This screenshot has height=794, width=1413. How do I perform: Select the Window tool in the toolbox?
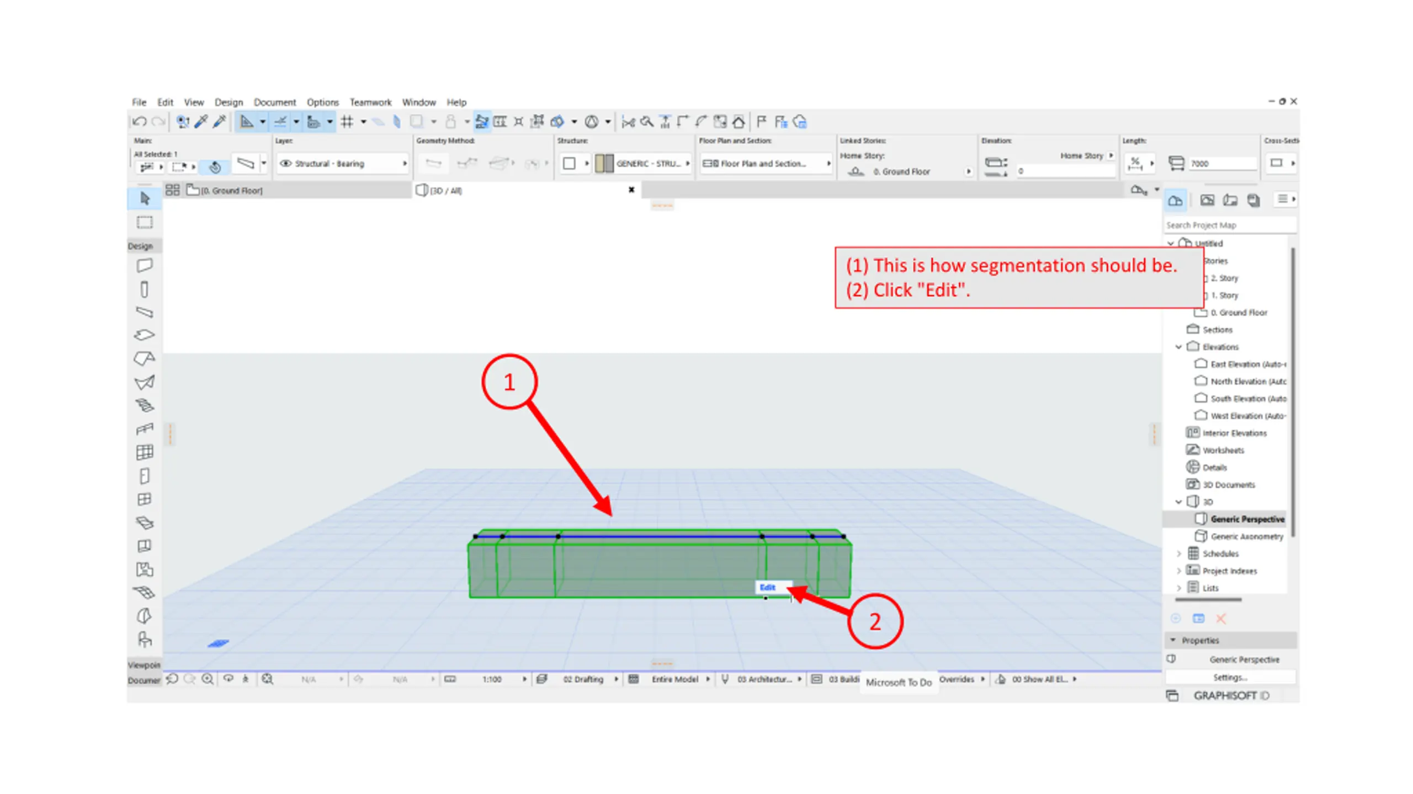tap(144, 499)
